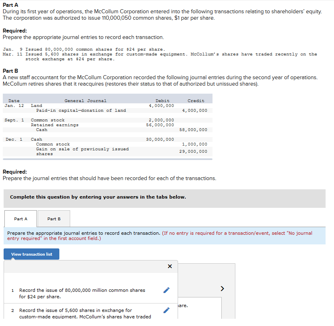Viewport: 334px width, 326px height.
Task: Select transaction 1: issue of 80,000,000 shares
Action: click(82, 293)
